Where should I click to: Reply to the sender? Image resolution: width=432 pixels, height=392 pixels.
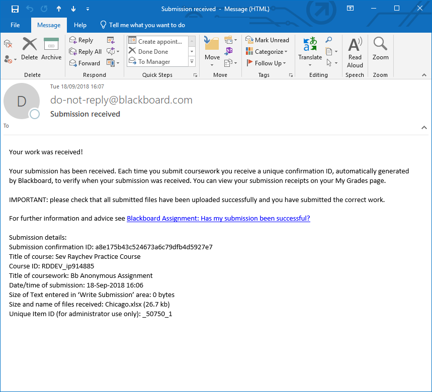[81, 40]
